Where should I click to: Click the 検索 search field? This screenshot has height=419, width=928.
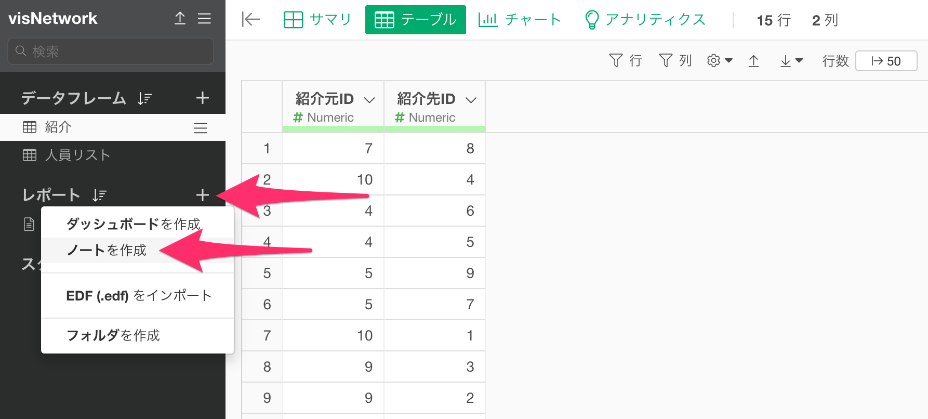click(111, 51)
